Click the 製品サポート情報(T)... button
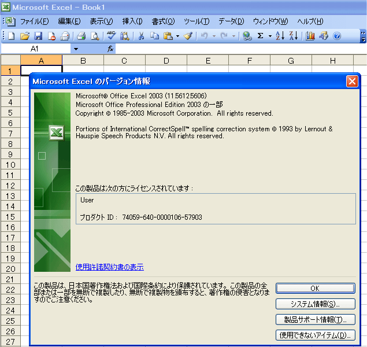367x347 pixels. pyautogui.click(x=316, y=320)
